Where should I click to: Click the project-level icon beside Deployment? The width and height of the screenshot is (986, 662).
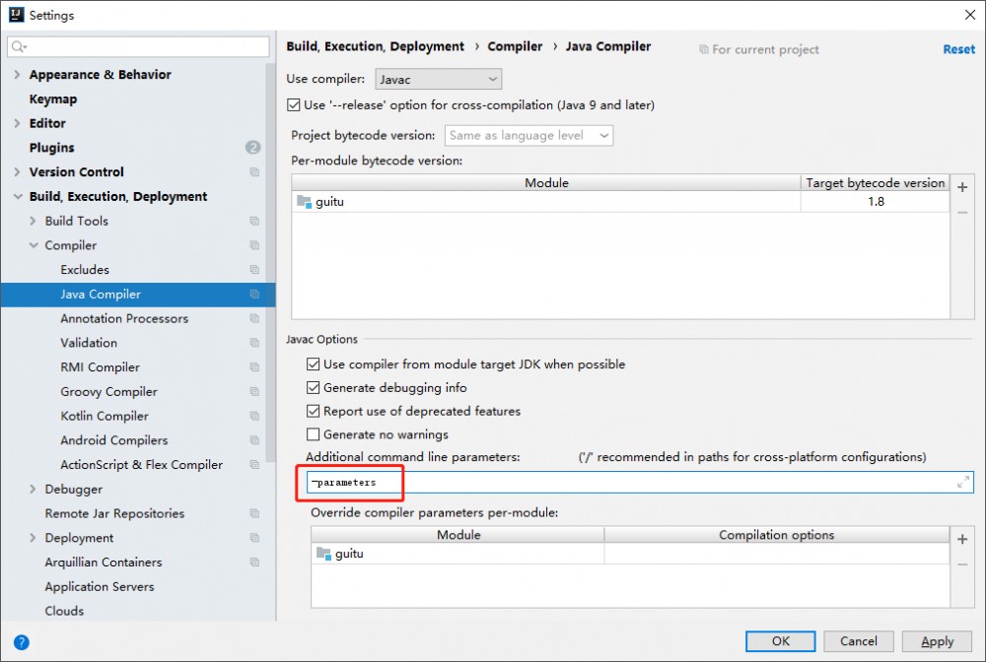(x=254, y=538)
